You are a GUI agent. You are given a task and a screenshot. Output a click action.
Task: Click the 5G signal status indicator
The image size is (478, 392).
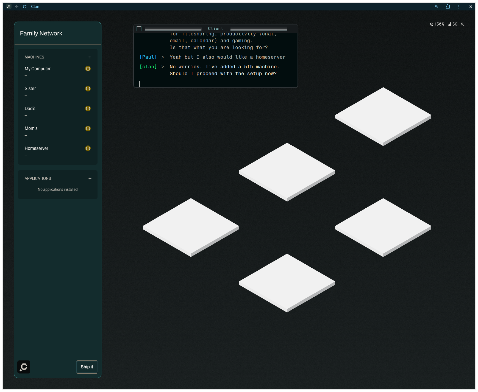pyautogui.click(x=452, y=24)
